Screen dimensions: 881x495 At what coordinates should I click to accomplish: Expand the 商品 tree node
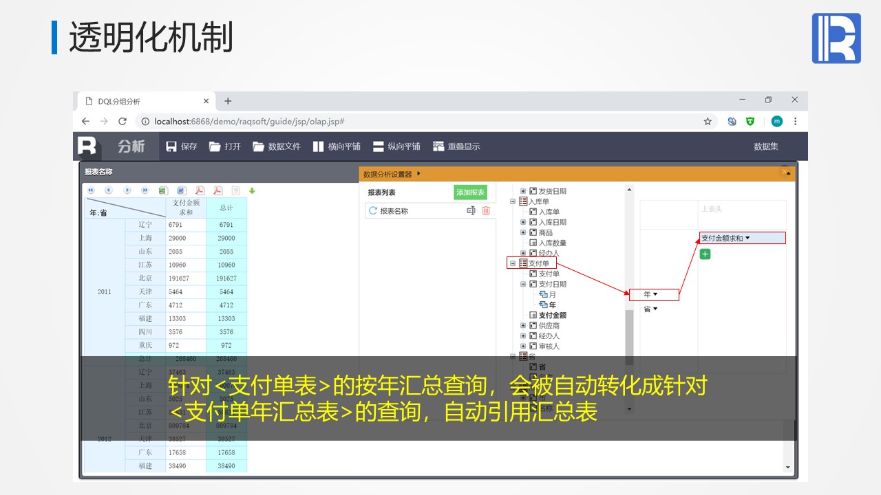523,232
